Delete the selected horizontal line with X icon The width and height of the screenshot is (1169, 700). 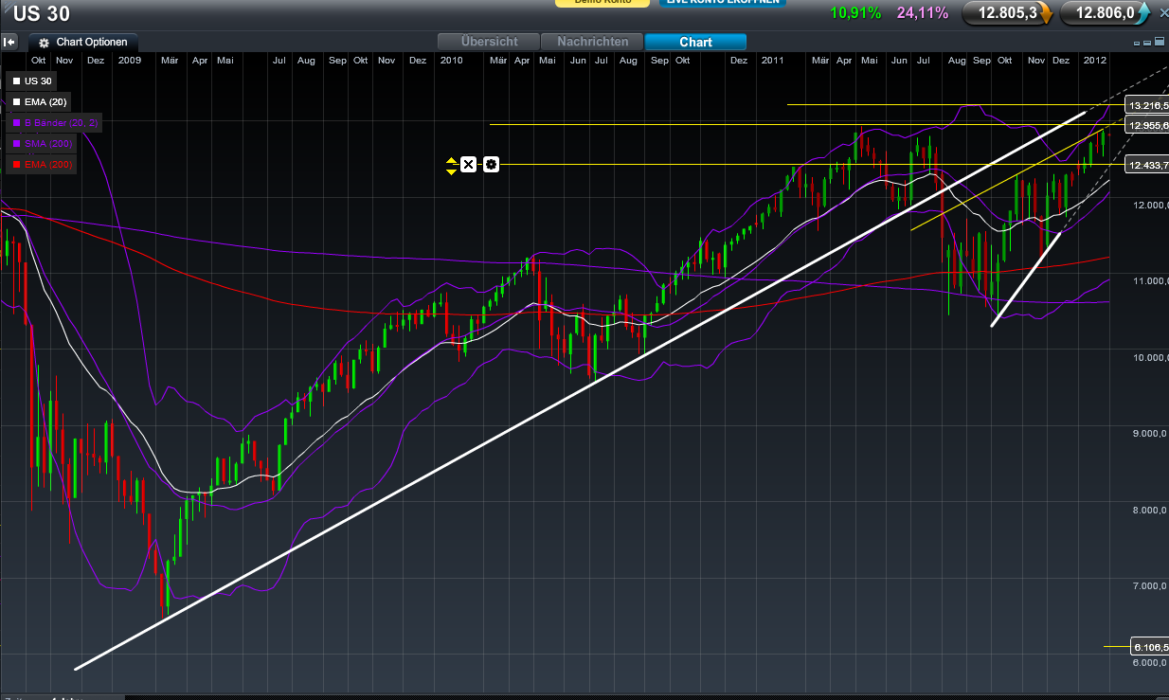tap(468, 165)
